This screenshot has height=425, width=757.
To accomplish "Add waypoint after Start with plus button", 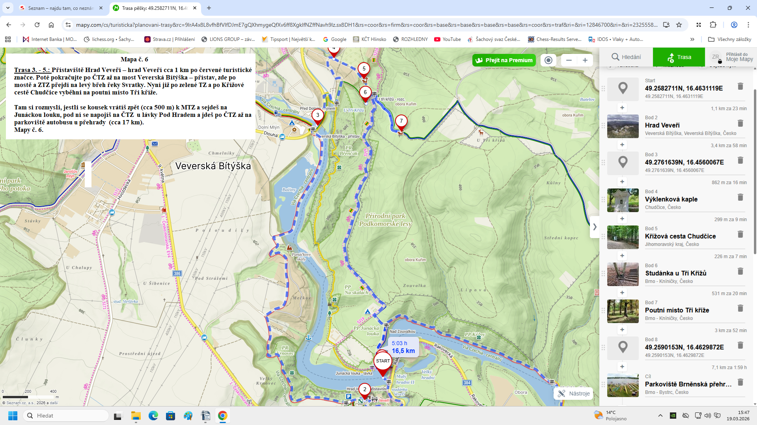I will 622,108.
